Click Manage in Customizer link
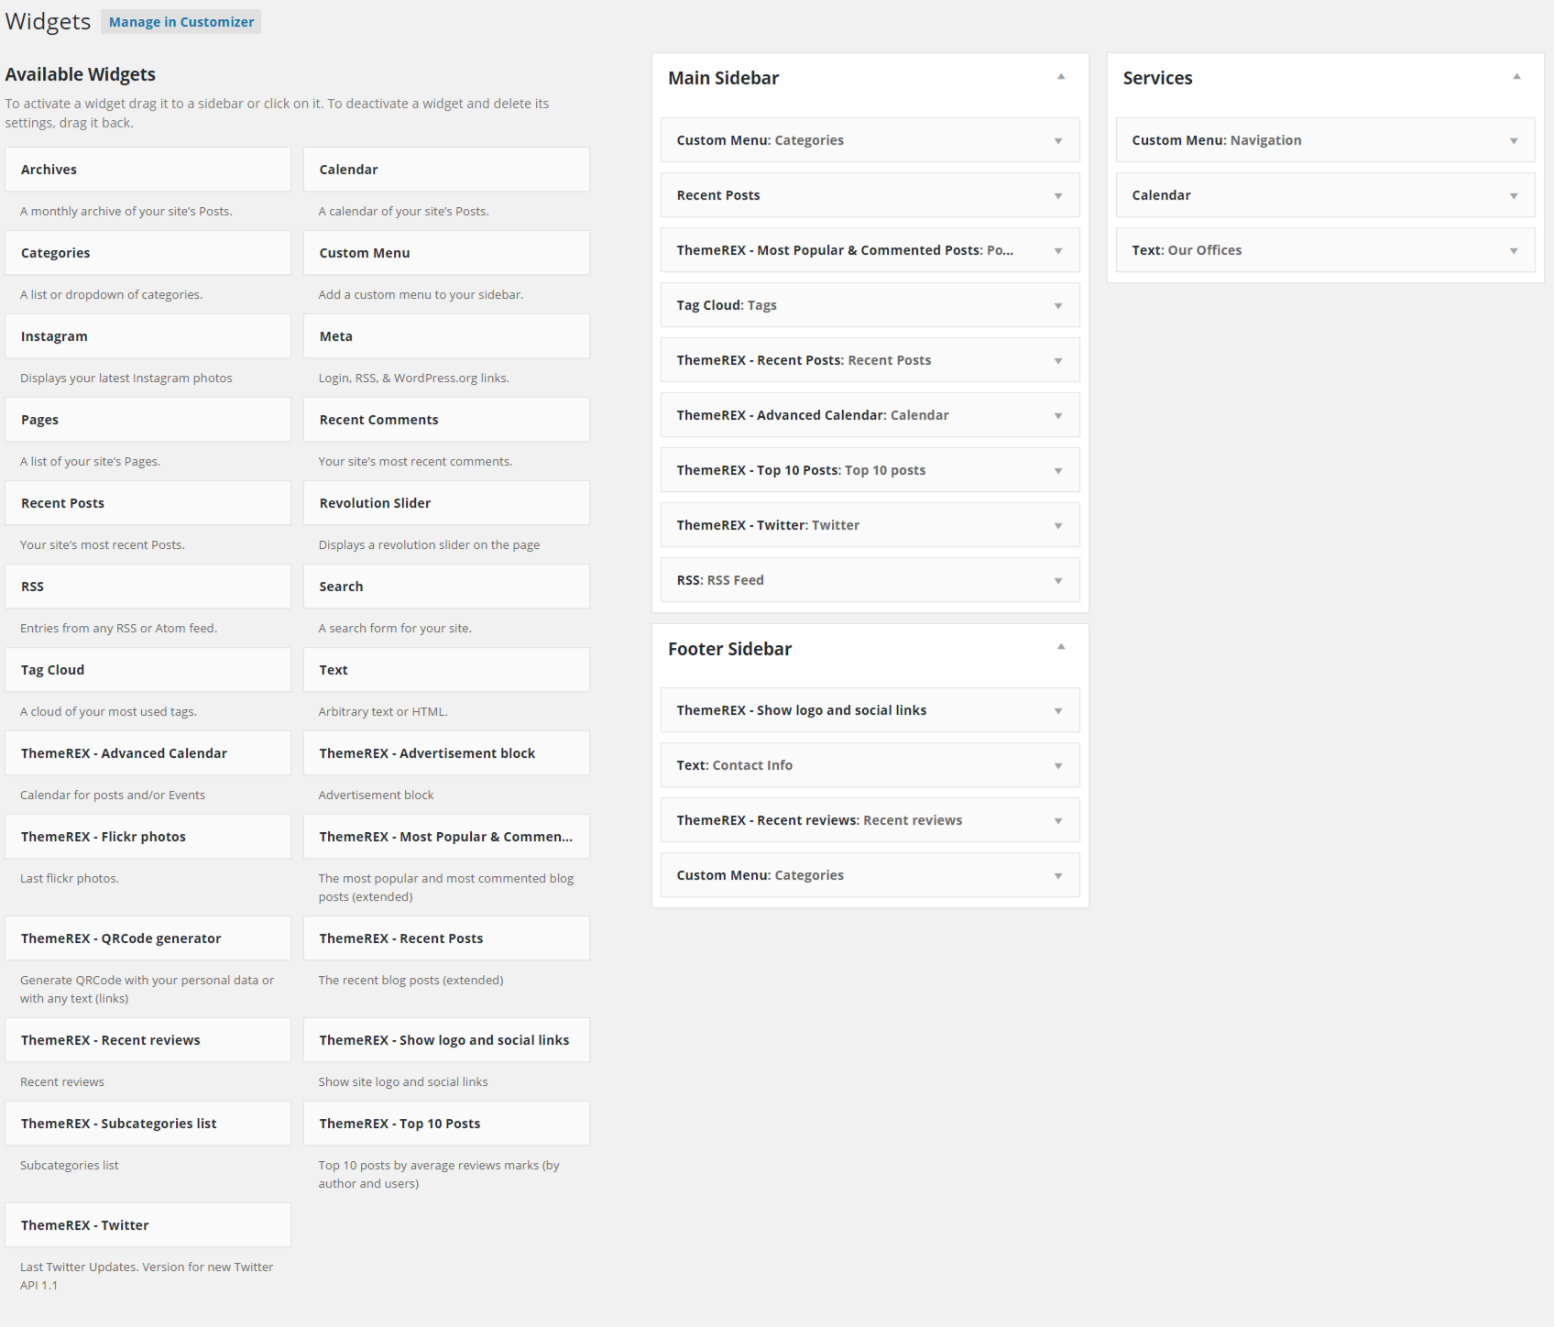Screen dimensions: 1554x1327 click(181, 22)
